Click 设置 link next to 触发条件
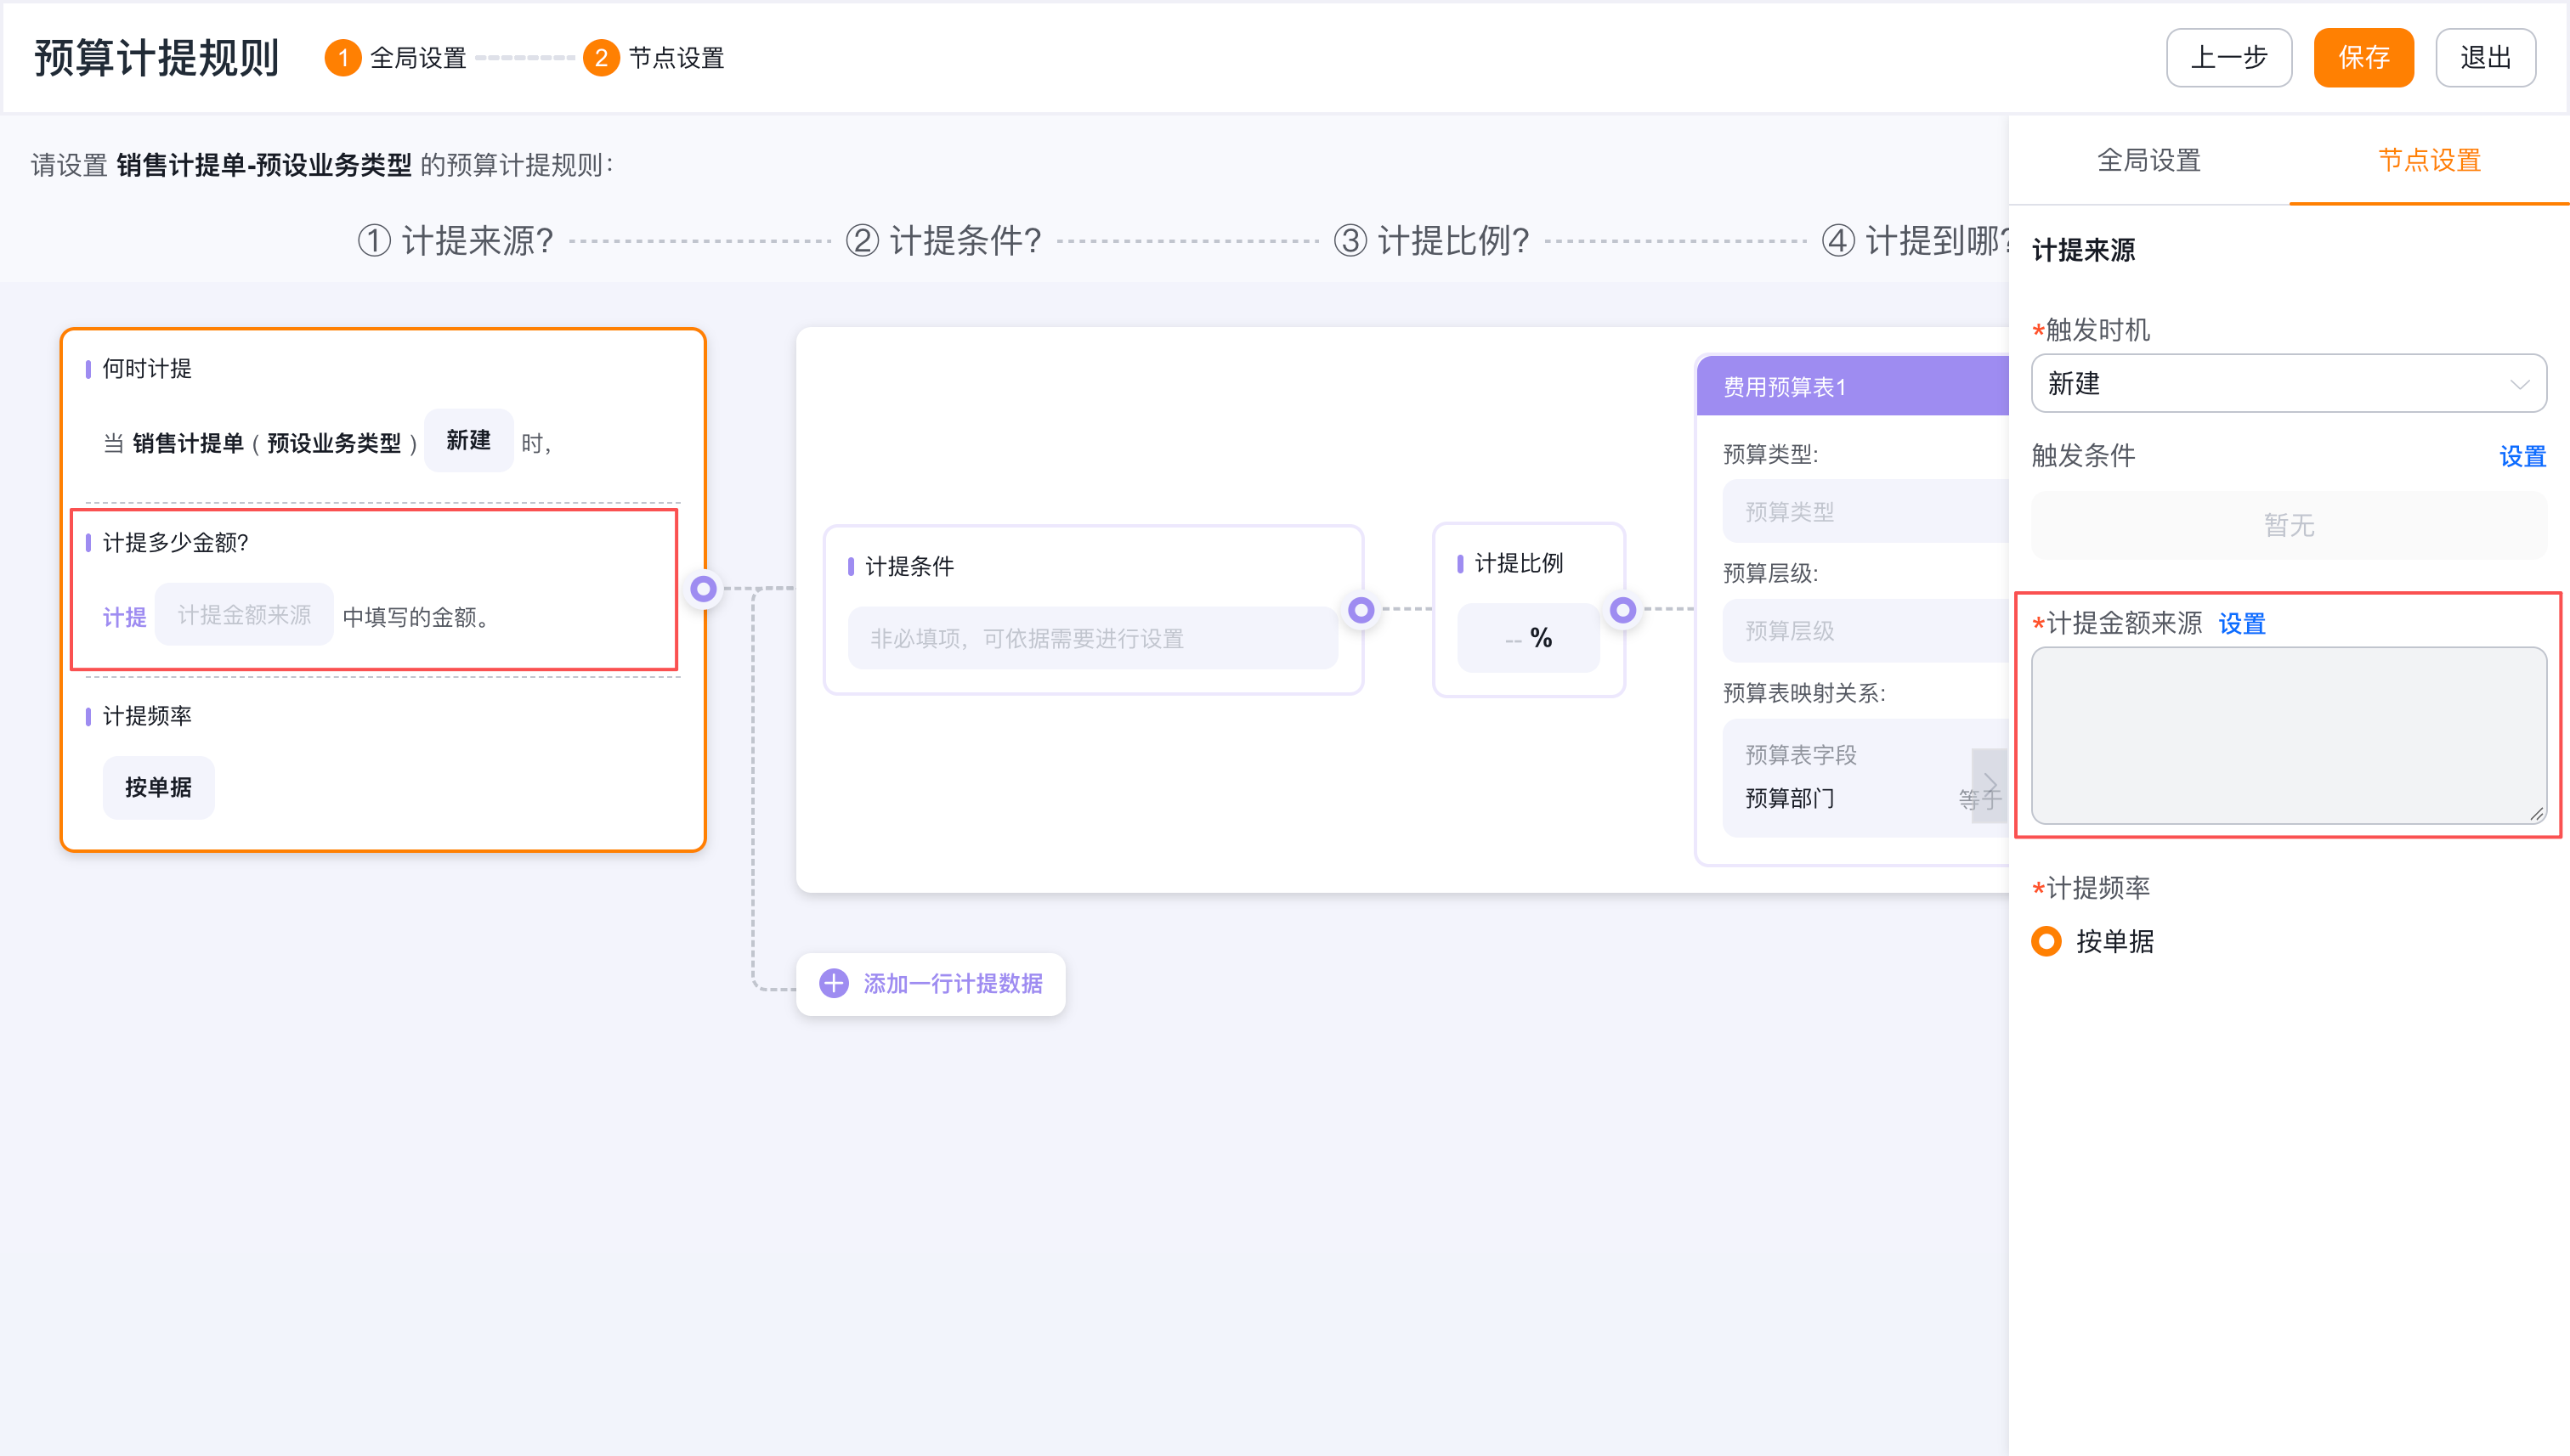Image resolution: width=2570 pixels, height=1456 pixels. click(2522, 457)
